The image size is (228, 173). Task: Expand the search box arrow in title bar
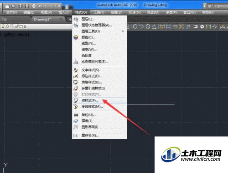point(205,6)
